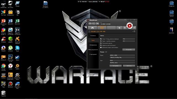The image size is (177, 99).
Task: Open Counter-Strike Source desktop icon
Action: coord(17,76)
